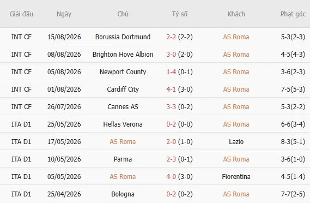The width and height of the screenshot is (310, 203).
Task: Select the Parma home team name
Action: [x=123, y=159]
